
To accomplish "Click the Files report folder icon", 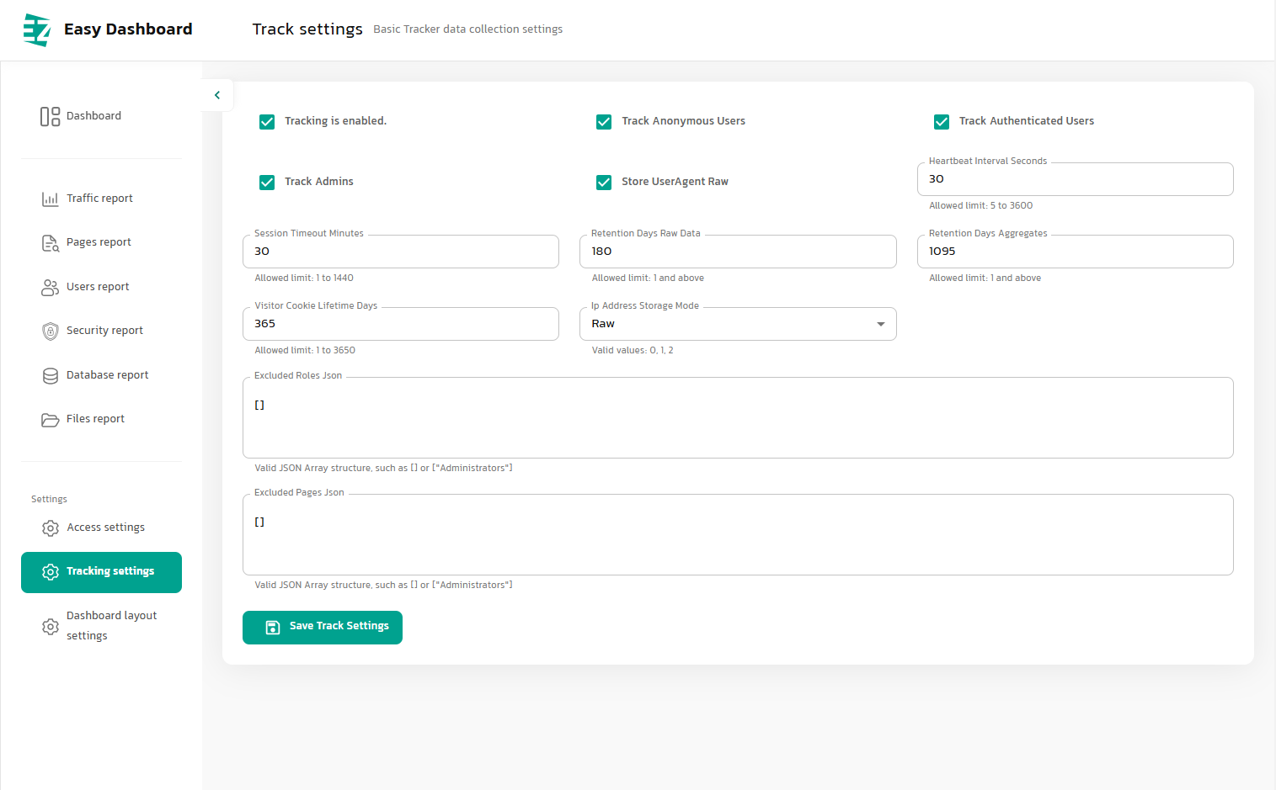I will [x=50, y=419].
